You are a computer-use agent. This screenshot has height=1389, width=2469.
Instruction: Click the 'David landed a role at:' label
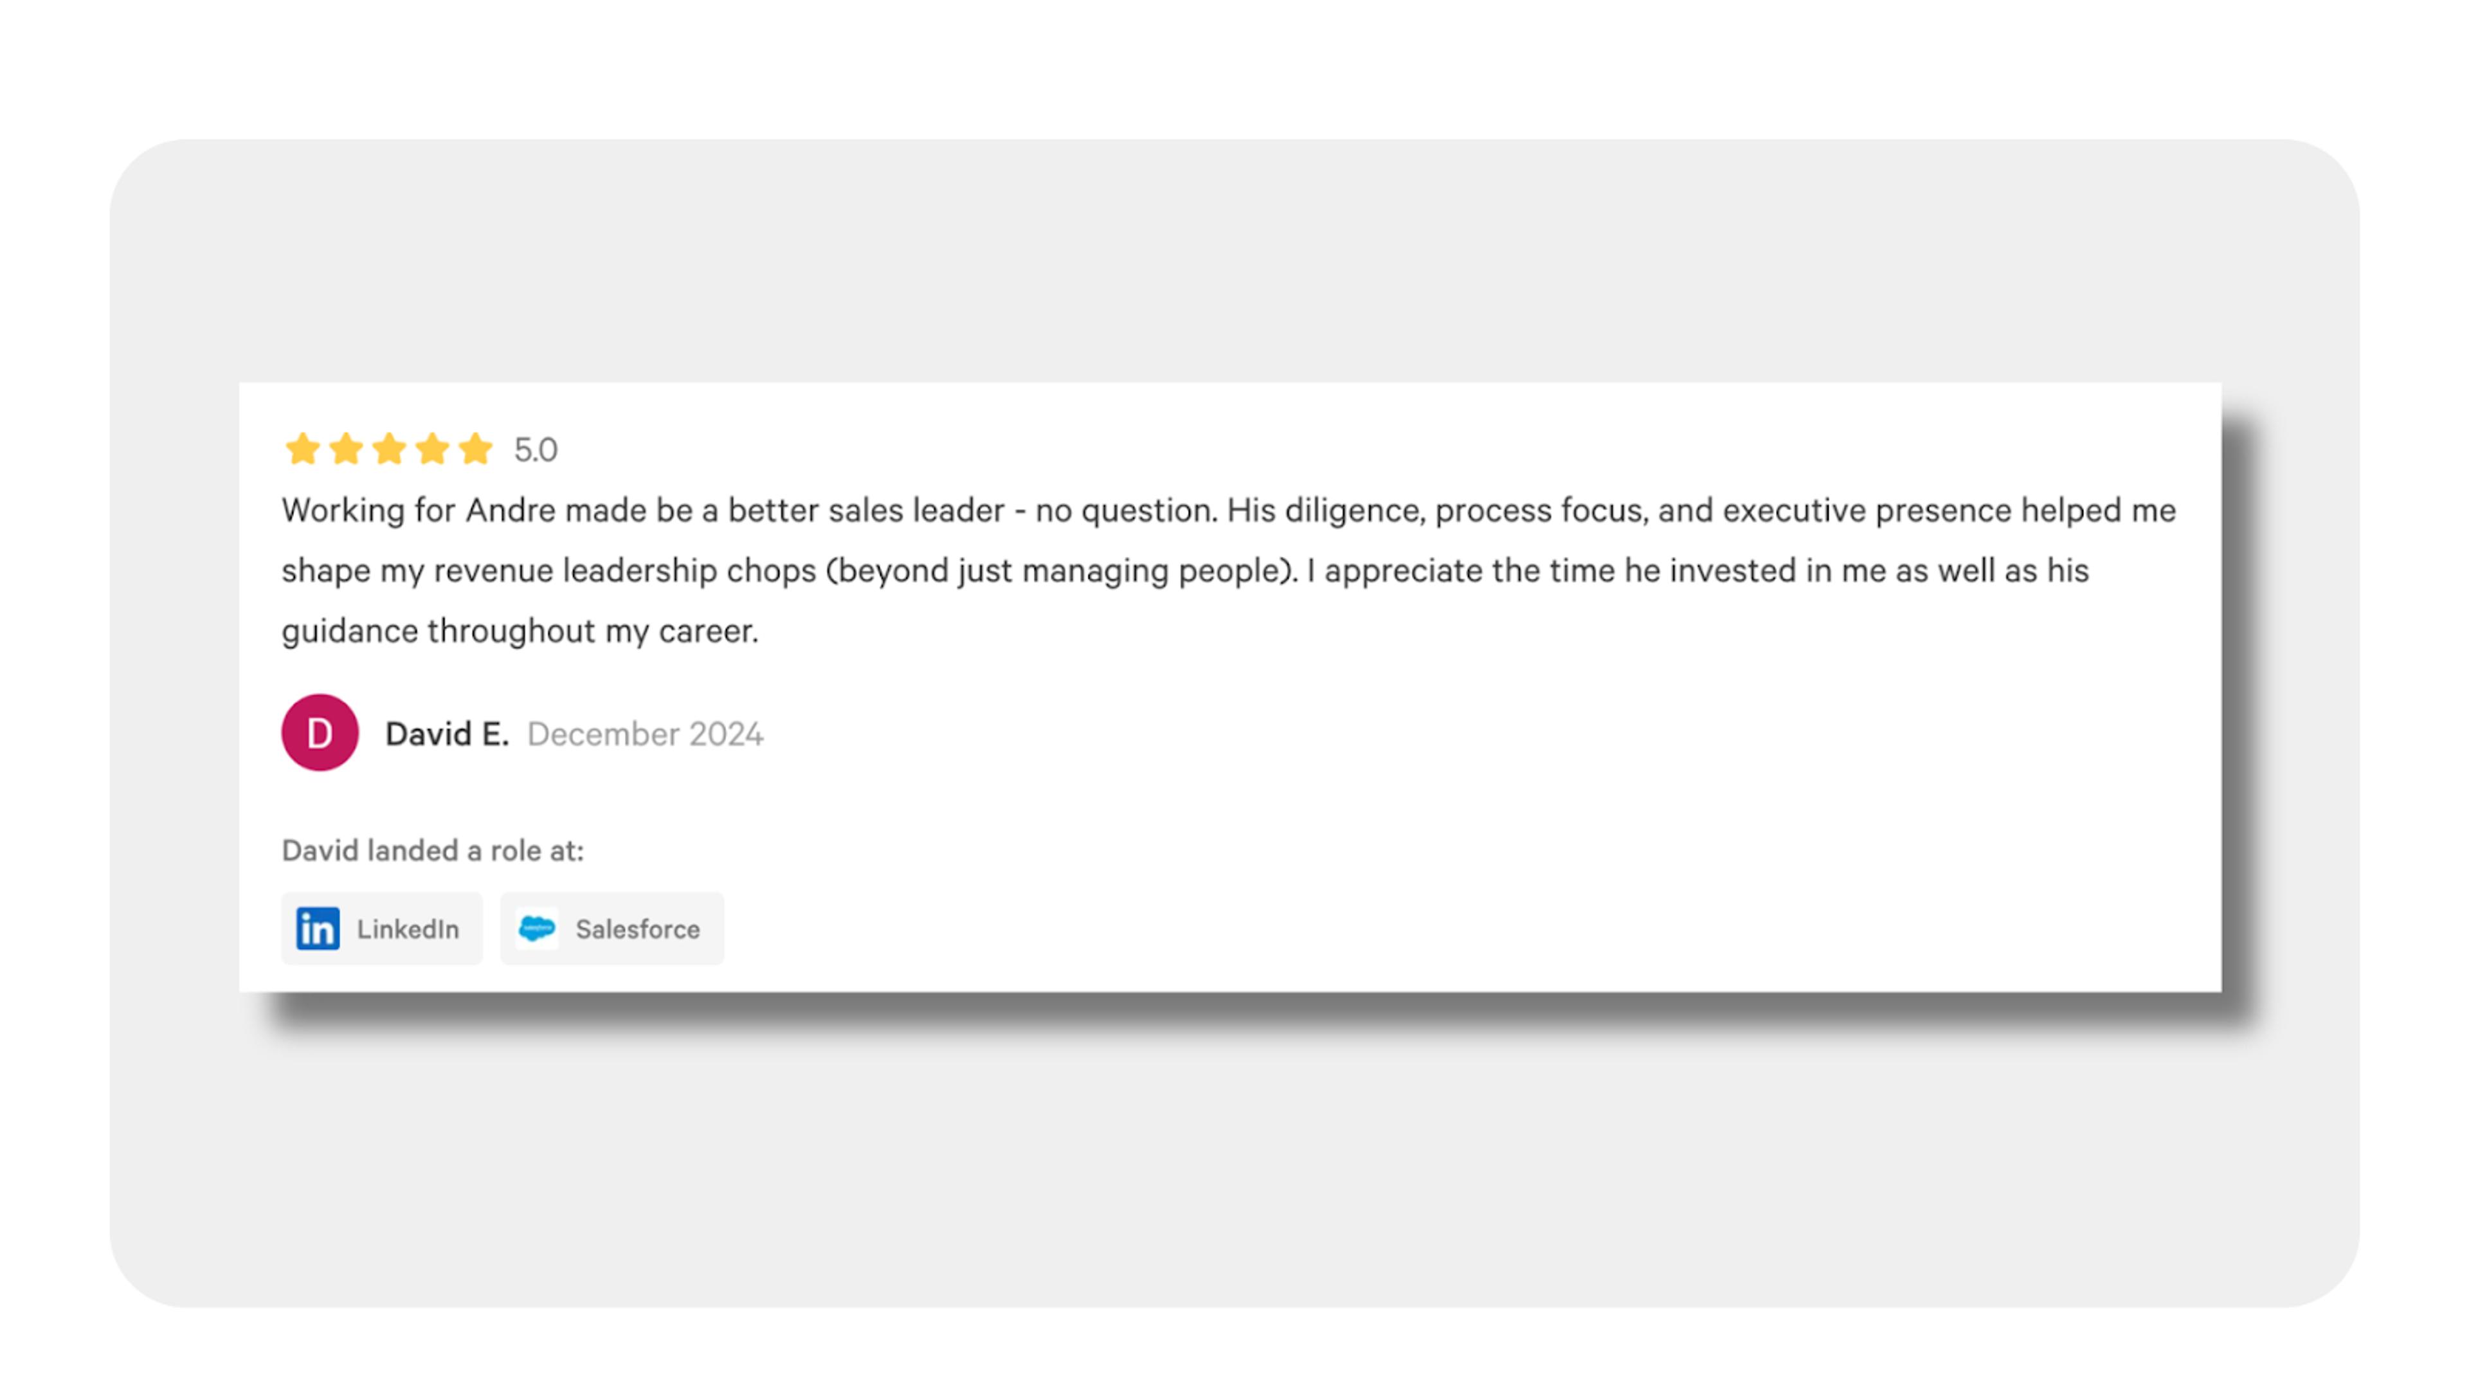coord(432,850)
